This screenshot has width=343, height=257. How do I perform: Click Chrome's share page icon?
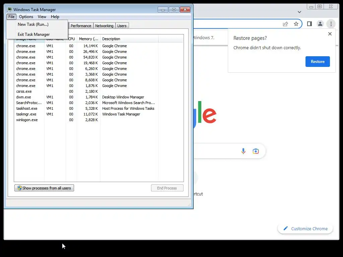285,24
